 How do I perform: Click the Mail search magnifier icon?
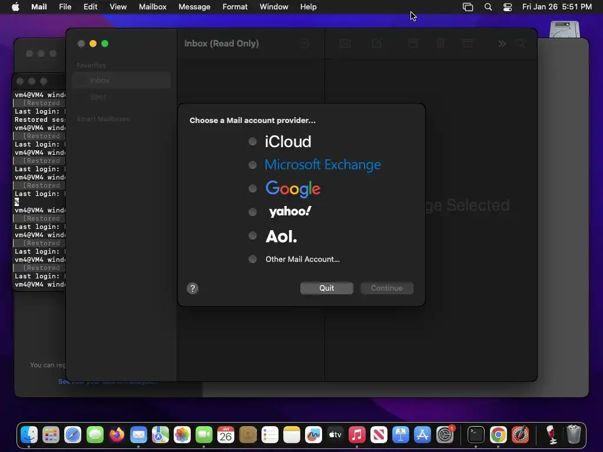click(x=521, y=44)
